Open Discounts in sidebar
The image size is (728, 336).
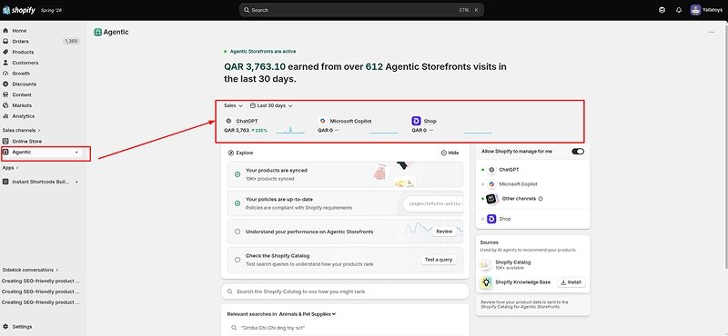[x=25, y=84]
